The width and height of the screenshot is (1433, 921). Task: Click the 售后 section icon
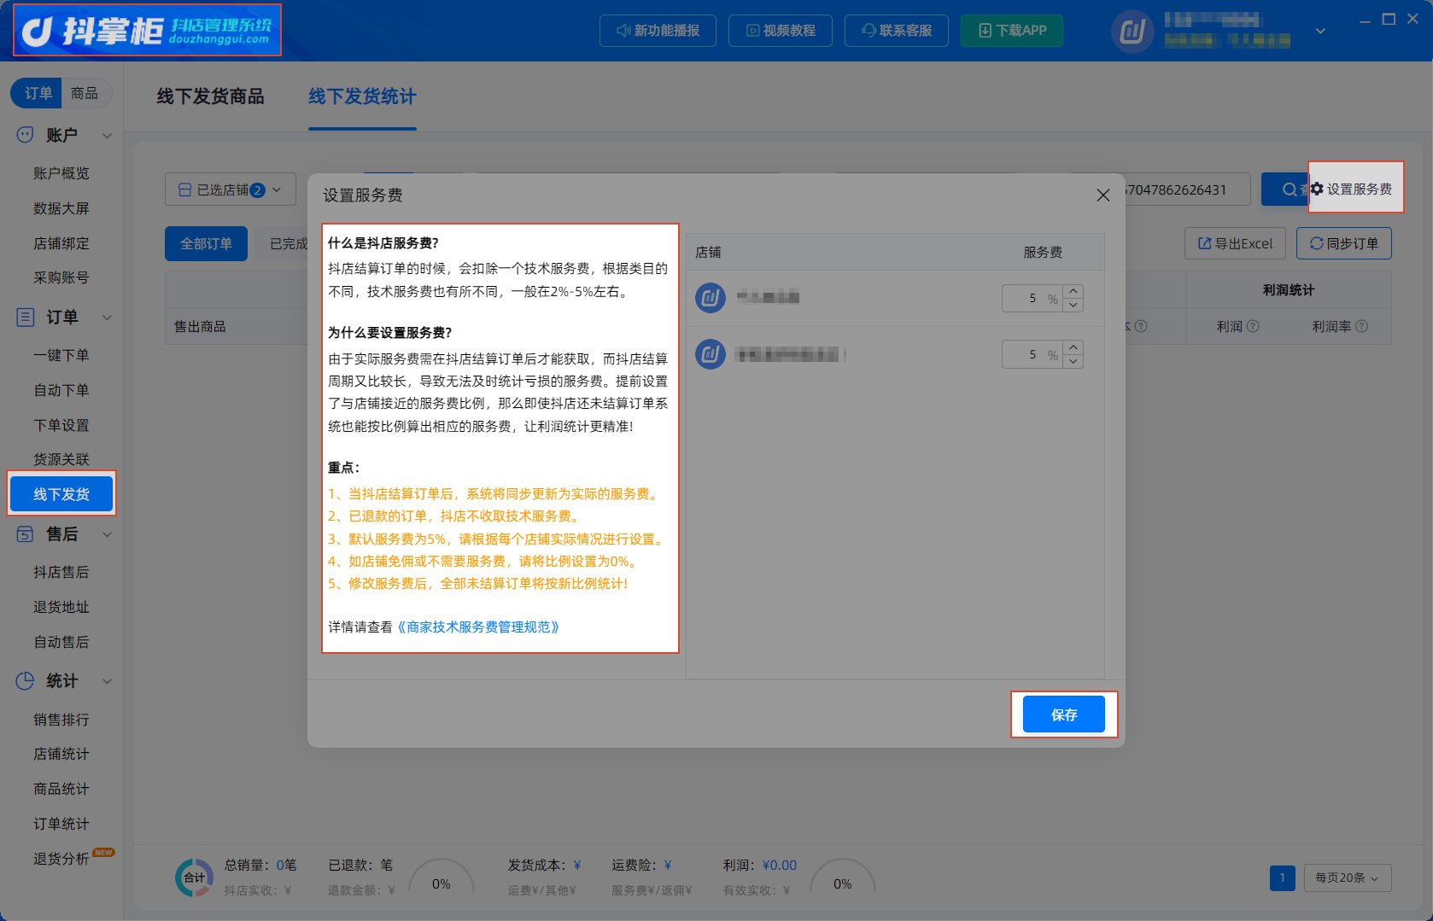(26, 534)
